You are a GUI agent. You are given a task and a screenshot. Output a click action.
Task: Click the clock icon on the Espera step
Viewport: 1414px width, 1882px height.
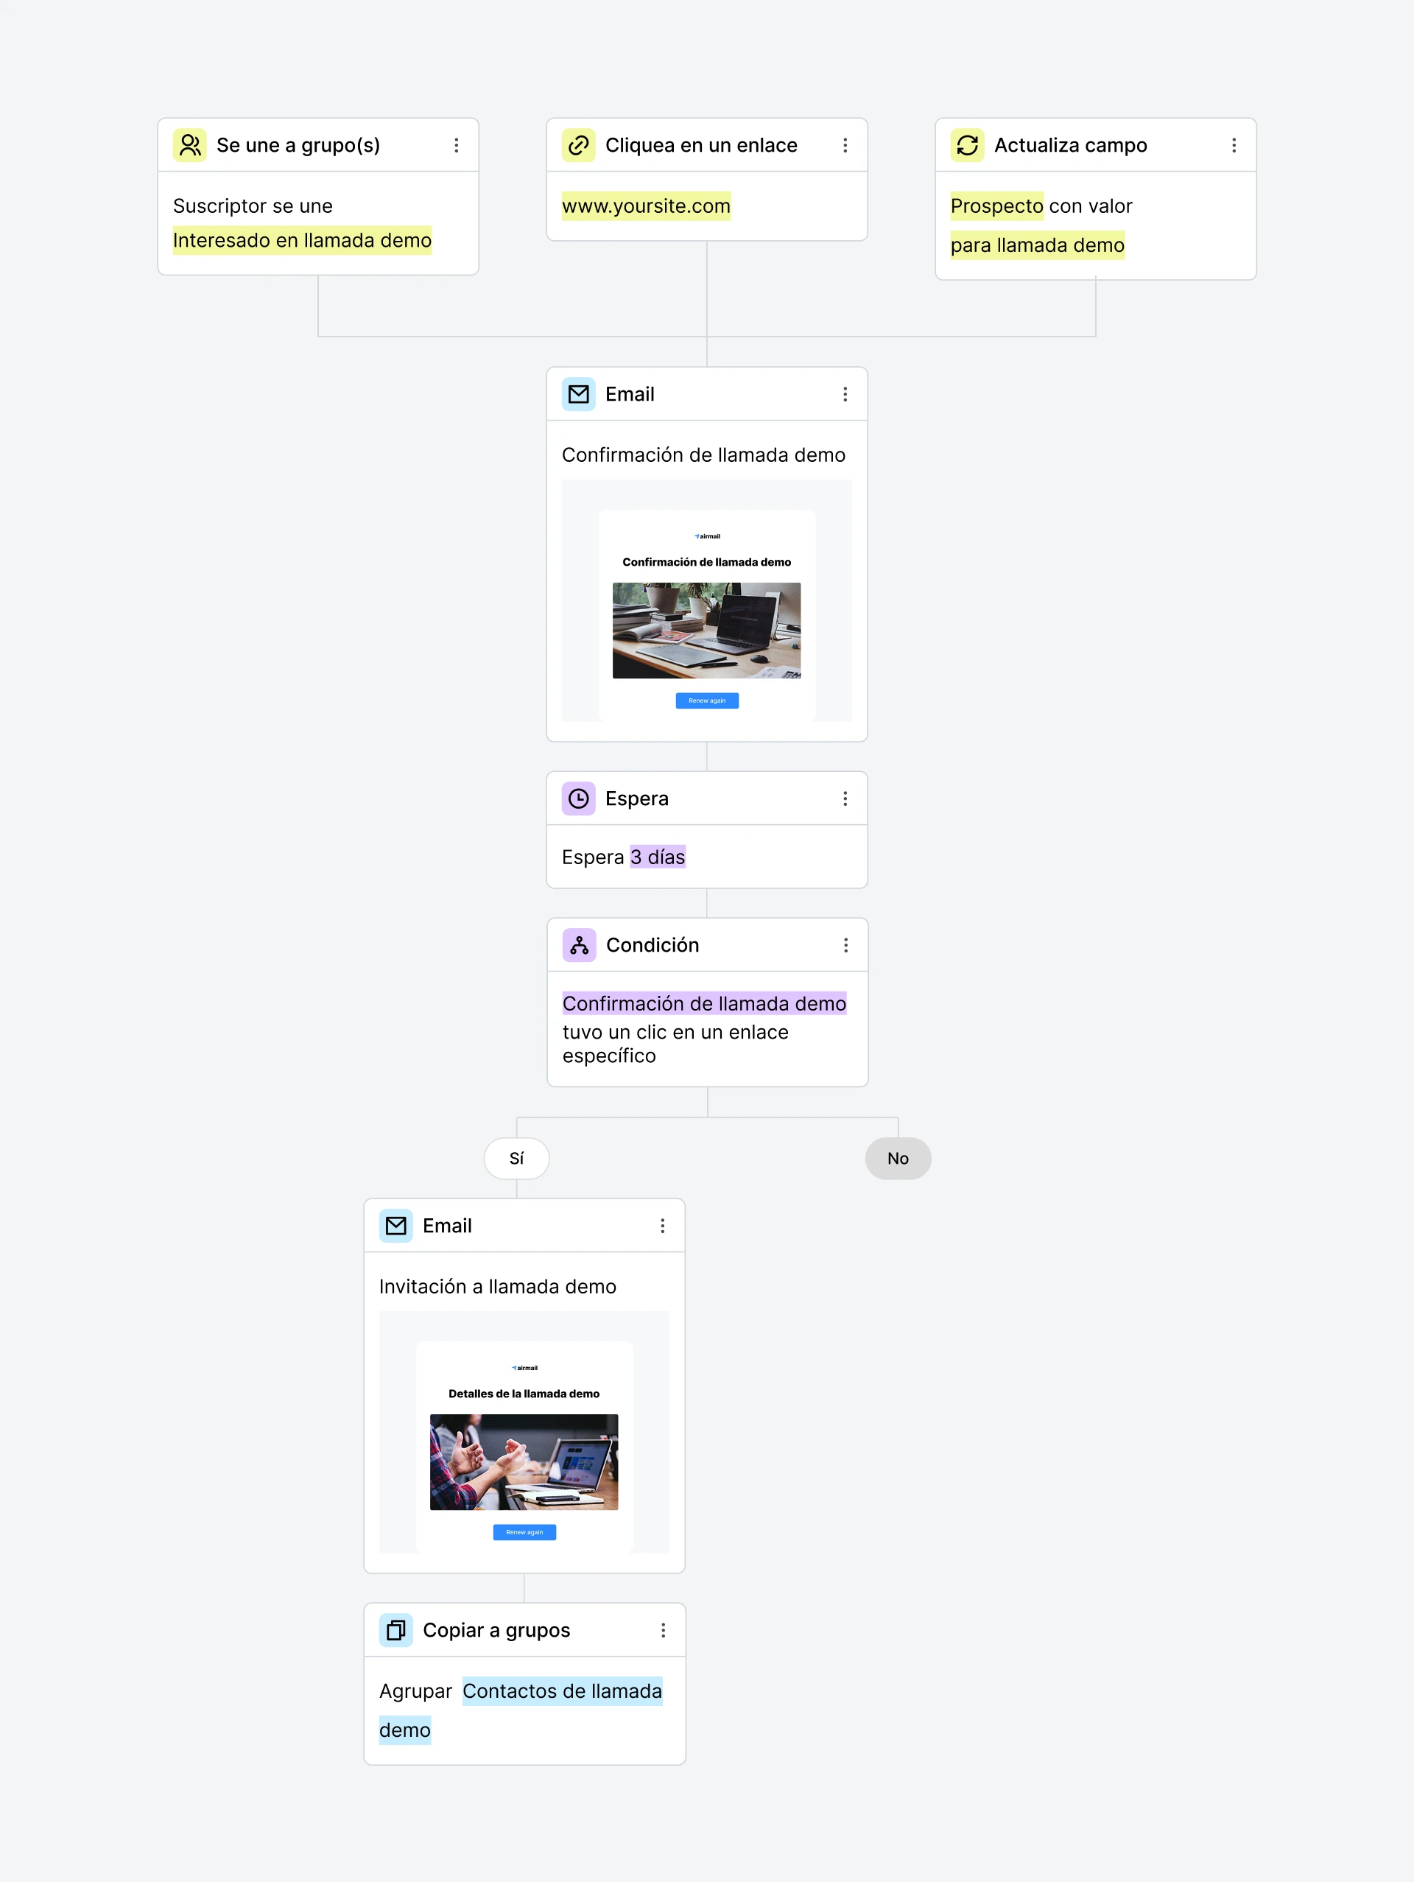(579, 798)
